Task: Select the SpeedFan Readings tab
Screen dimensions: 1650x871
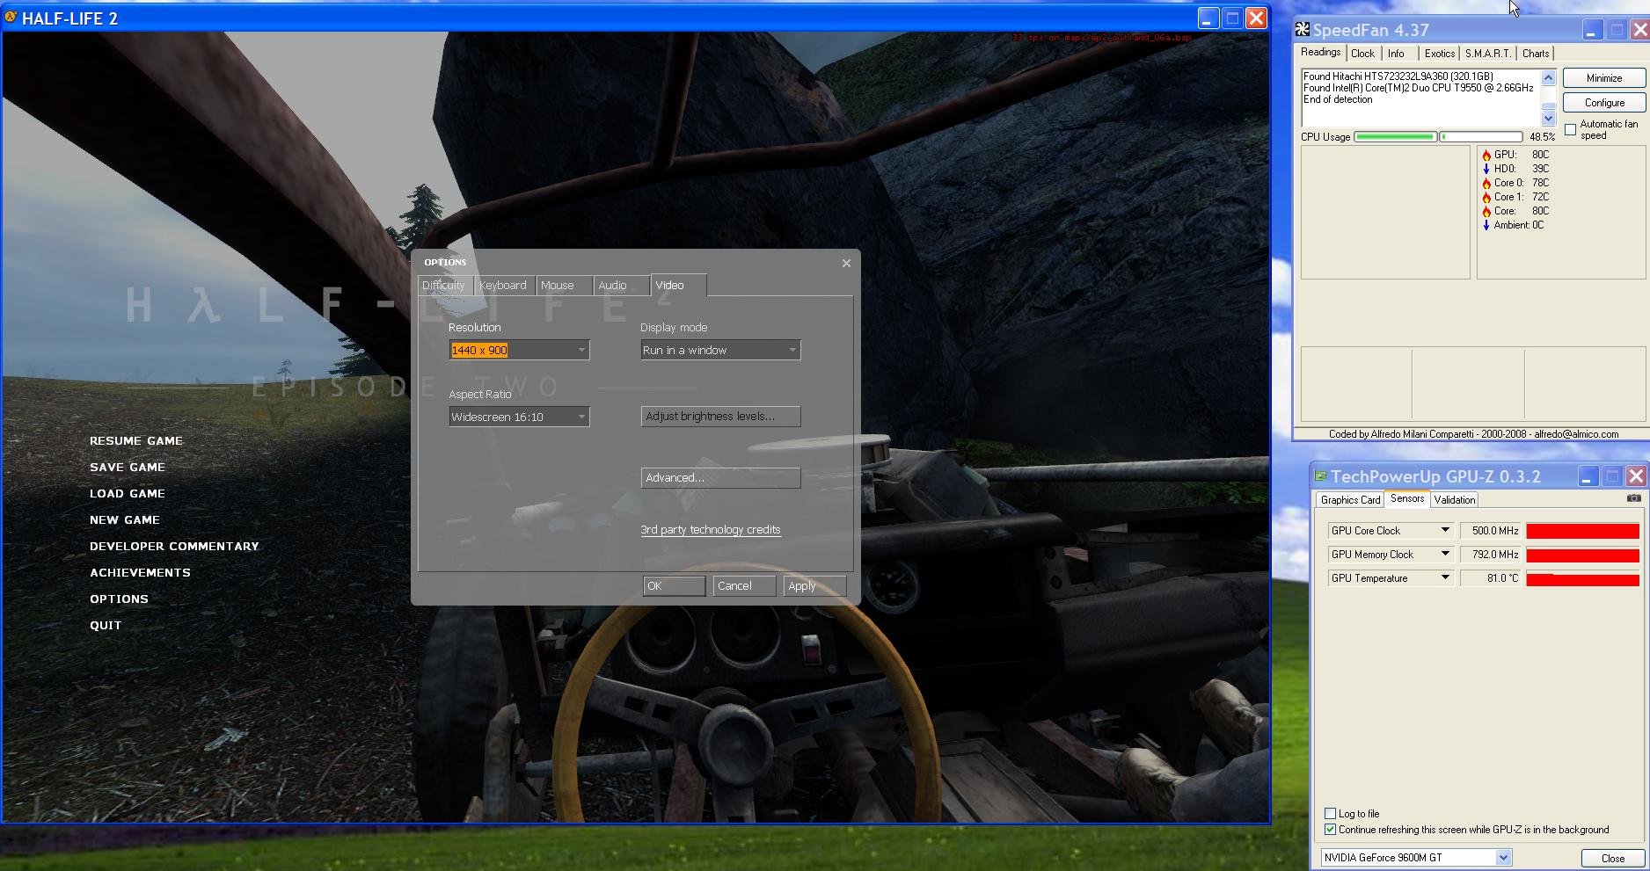Action: [x=1320, y=53]
